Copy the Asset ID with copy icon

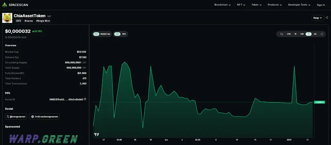85,99
